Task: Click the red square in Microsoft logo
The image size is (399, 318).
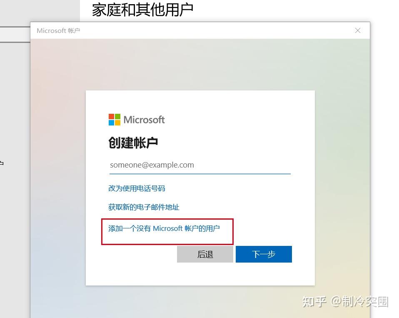Action: (x=111, y=117)
